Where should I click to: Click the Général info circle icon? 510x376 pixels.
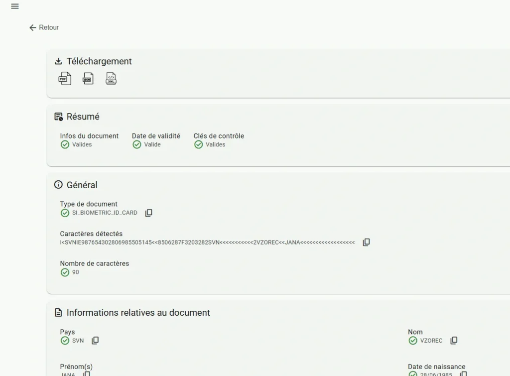(x=58, y=185)
